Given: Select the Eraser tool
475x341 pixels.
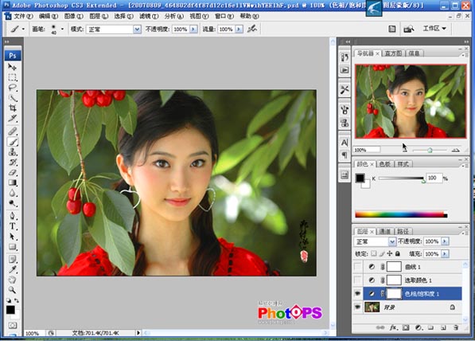Looking at the screenshot, I should [x=13, y=173].
